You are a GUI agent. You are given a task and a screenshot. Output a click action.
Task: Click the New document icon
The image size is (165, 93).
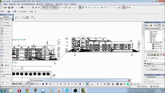point(2,7)
